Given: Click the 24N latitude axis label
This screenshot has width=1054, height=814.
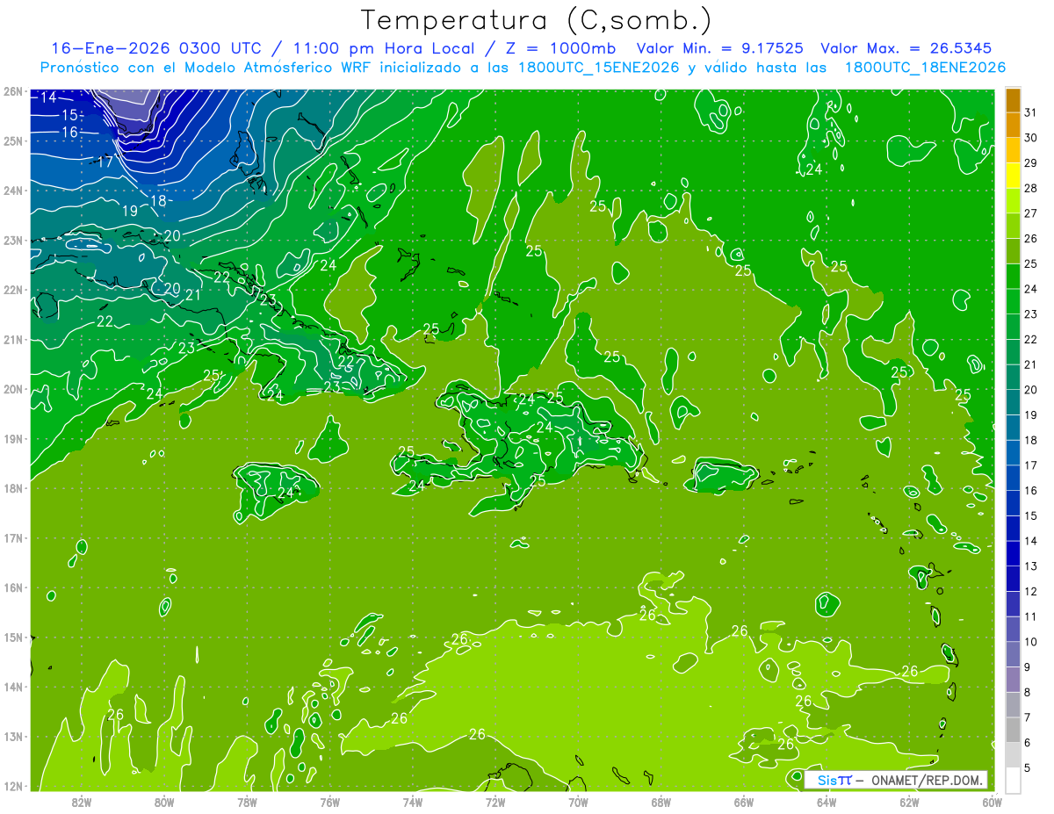Looking at the screenshot, I should [12, 191].
